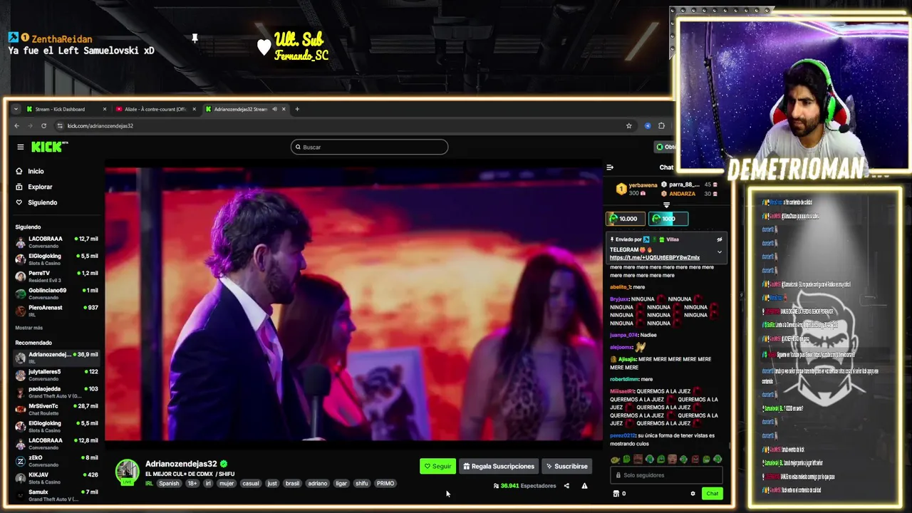Click the Suscribirse button
Viewport: 912px width, 513px height.
pyautogui.click(x=567, y=467)
